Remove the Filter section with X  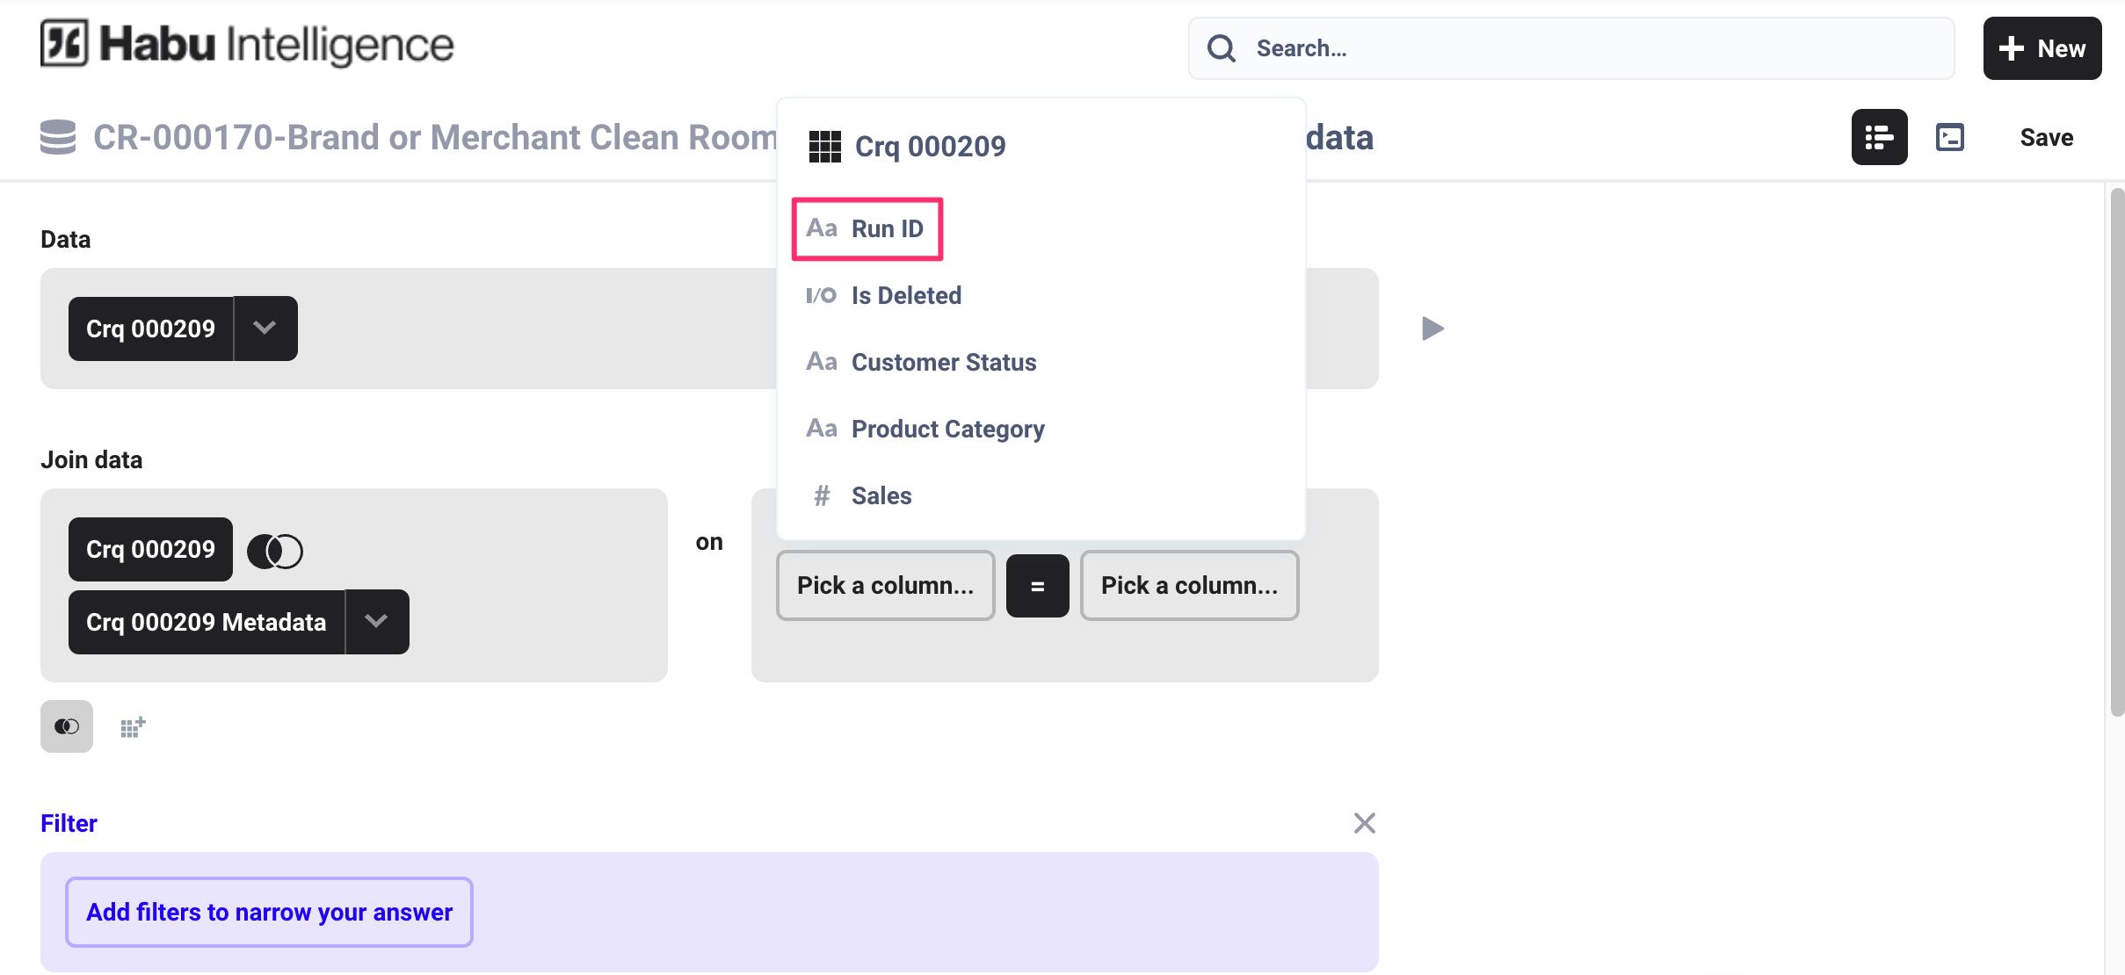pos(1364,823)
